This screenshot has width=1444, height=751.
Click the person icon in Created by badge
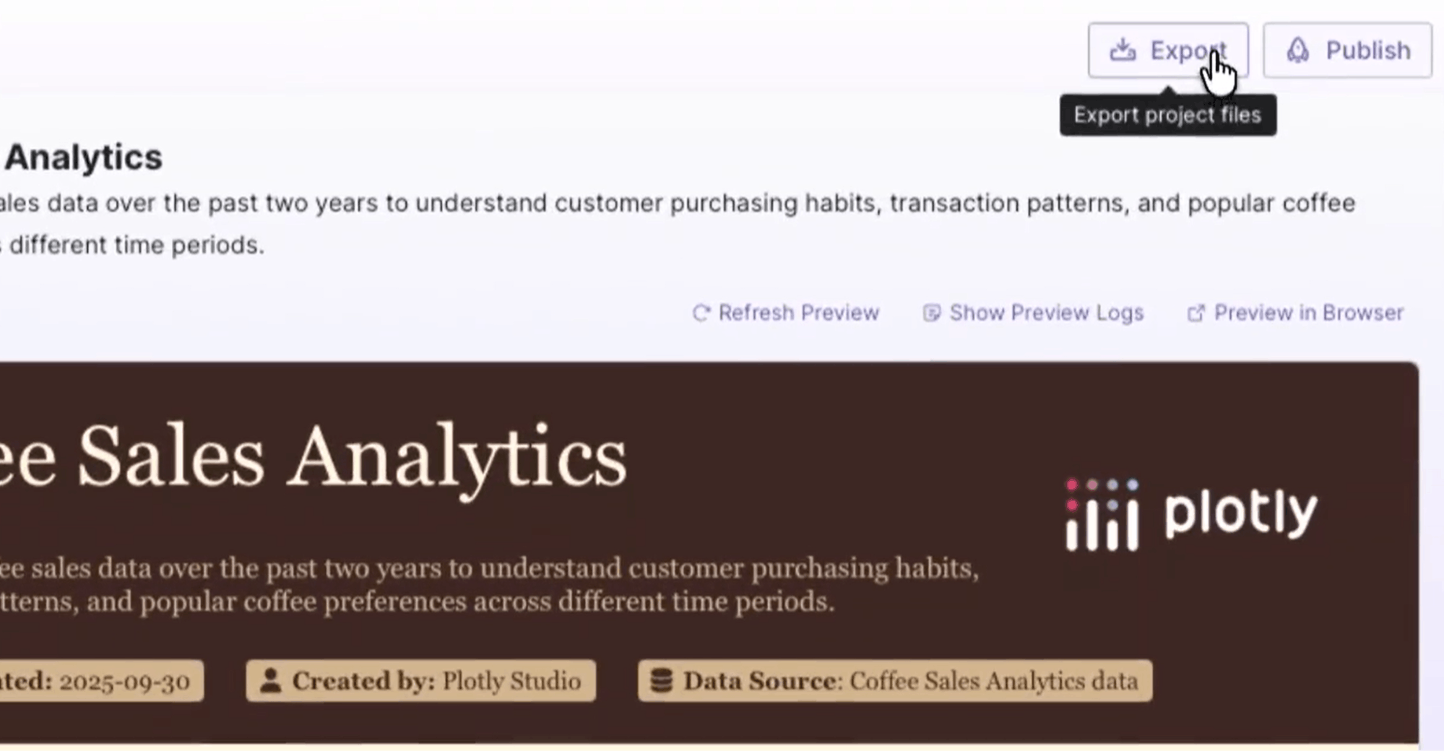tap(271, 680)
